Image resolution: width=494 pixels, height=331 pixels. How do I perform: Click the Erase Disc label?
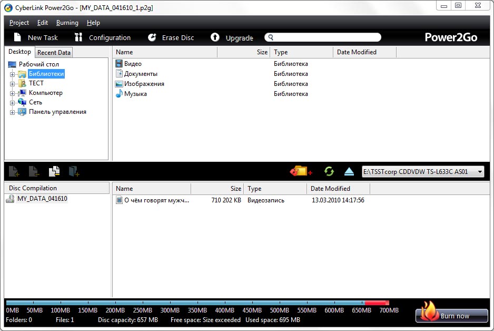tap(178, 38)
